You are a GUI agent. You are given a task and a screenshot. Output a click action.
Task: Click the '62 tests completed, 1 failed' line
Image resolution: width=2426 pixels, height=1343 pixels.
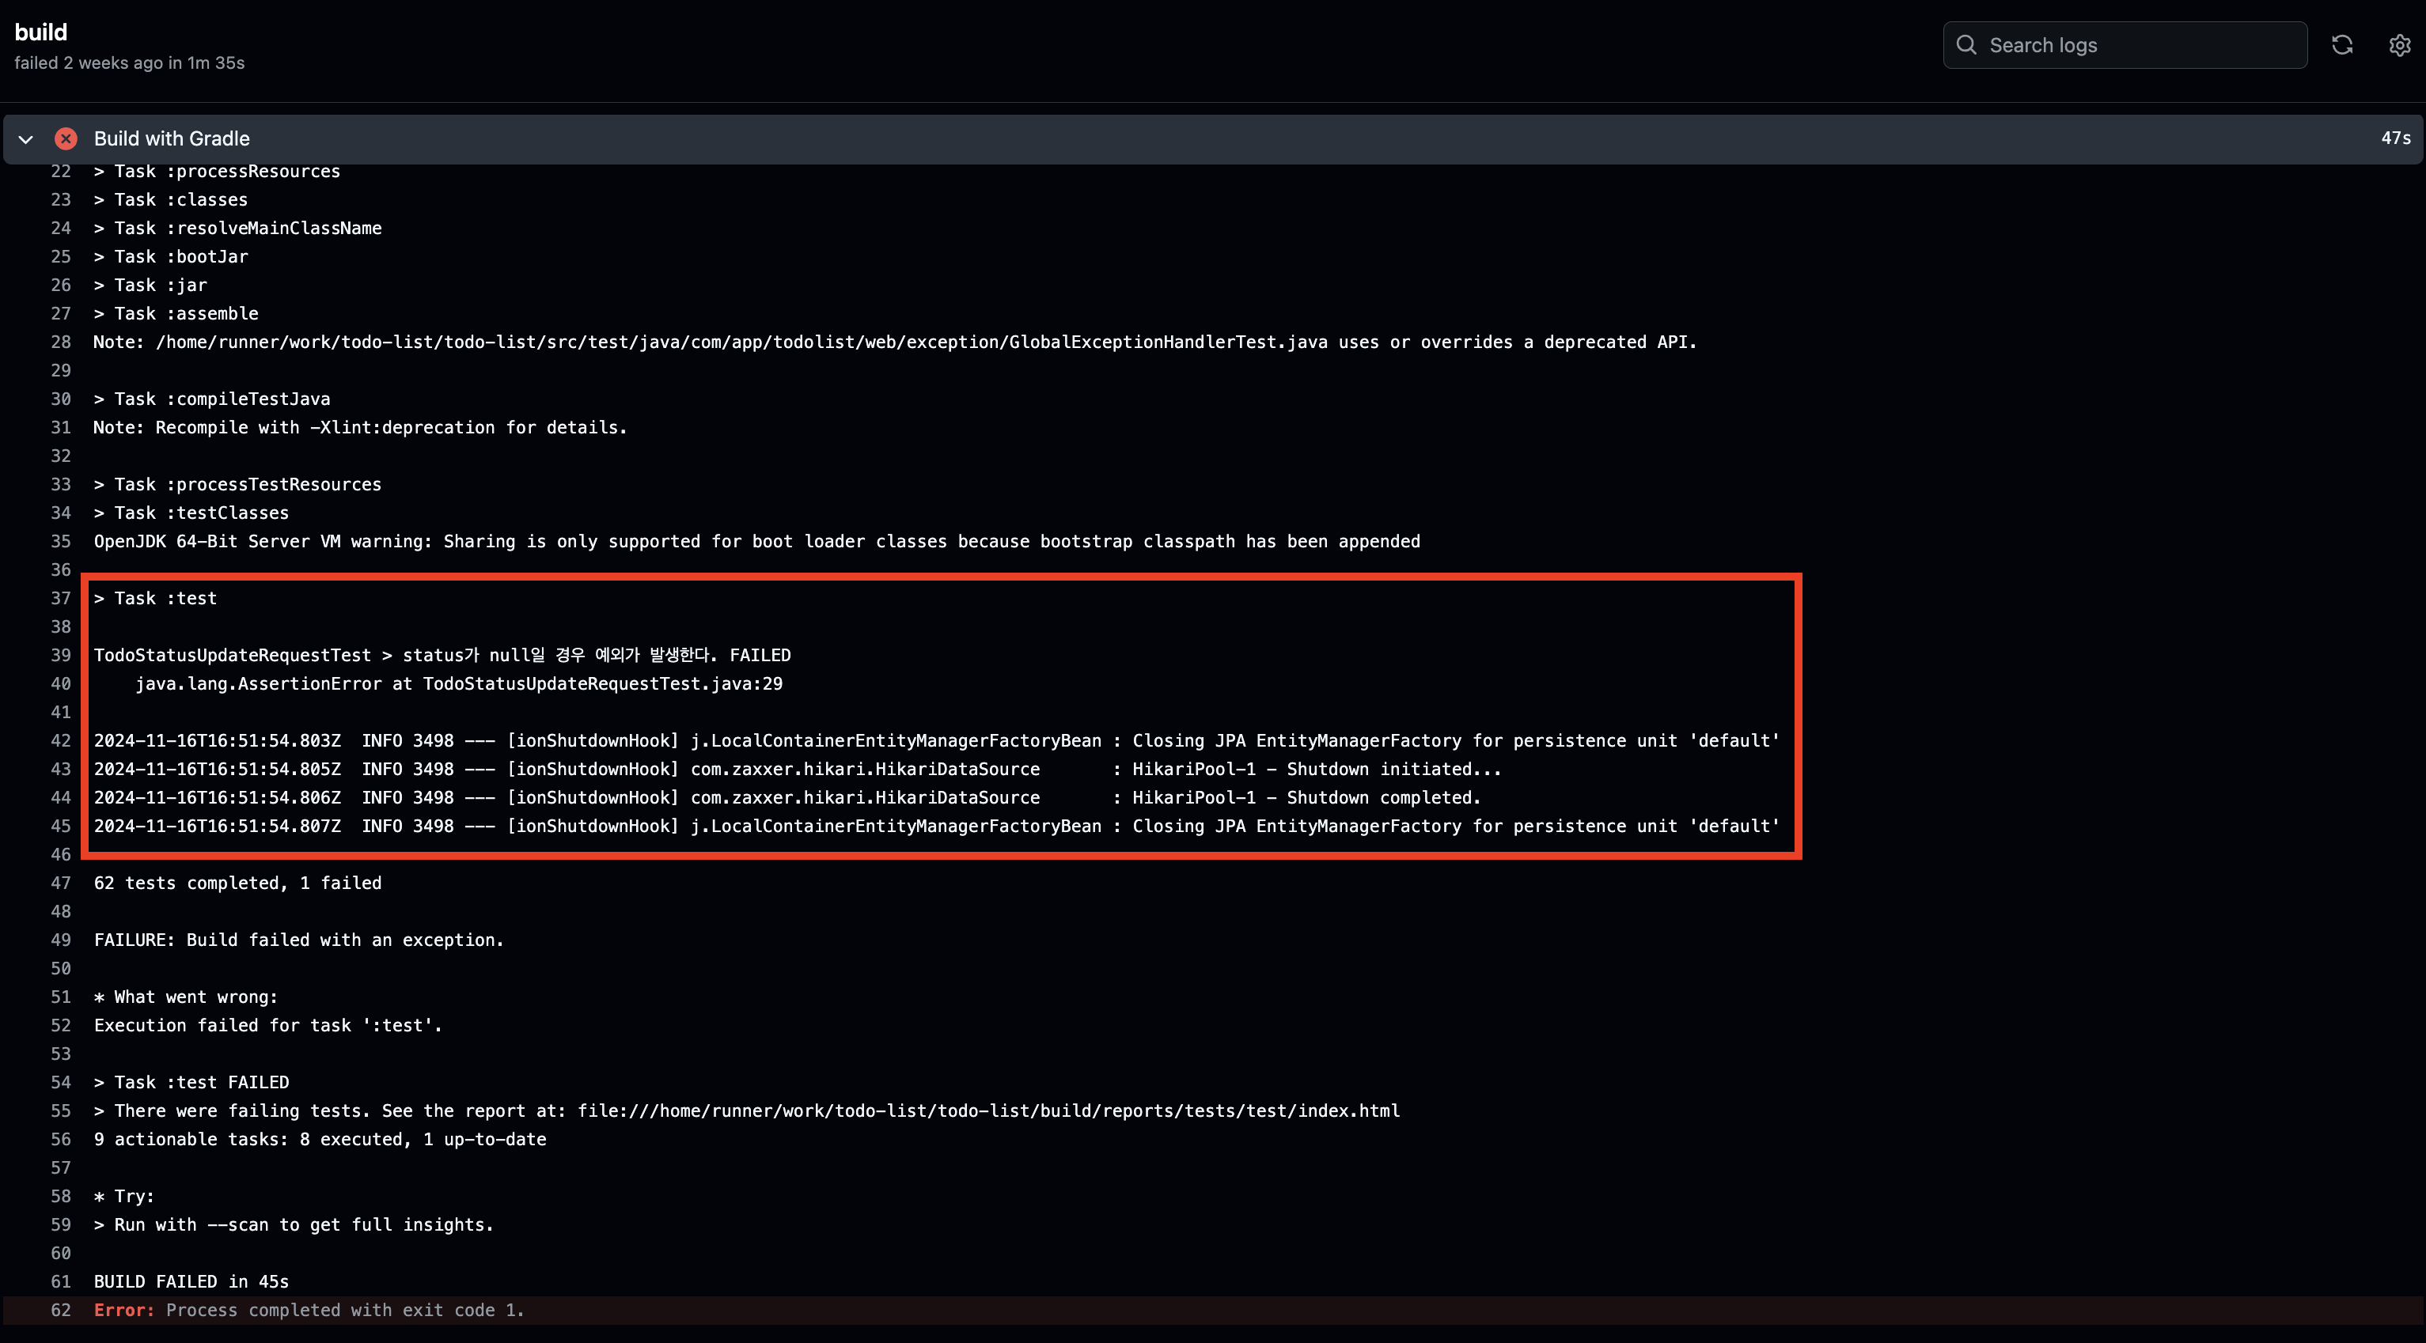237,883
